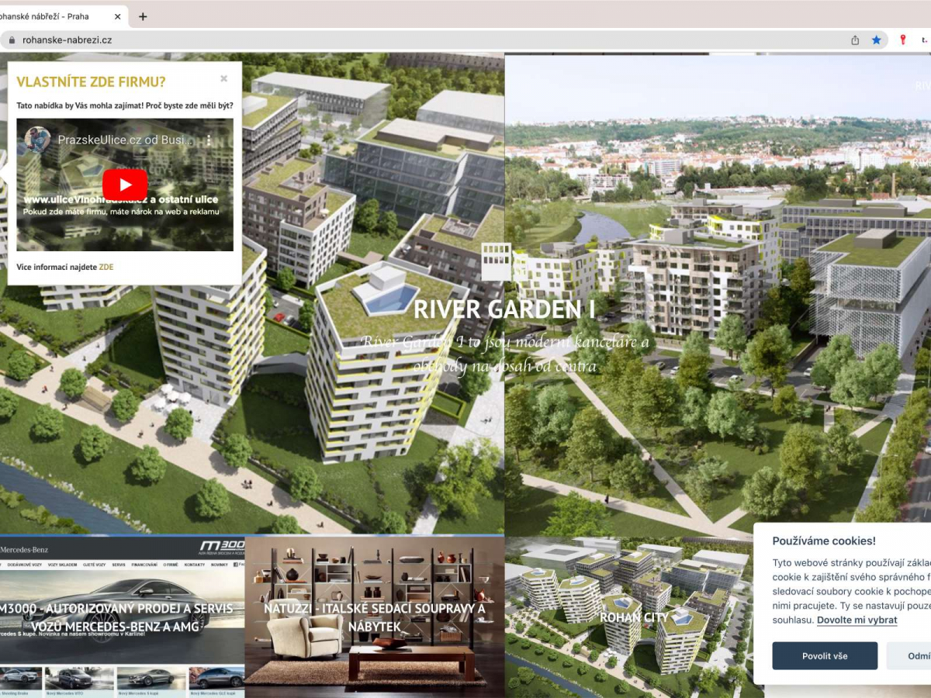This screenshot has height=698, width=931.
Task: Bookmark this page with the star icon
Action: (876, 40)
